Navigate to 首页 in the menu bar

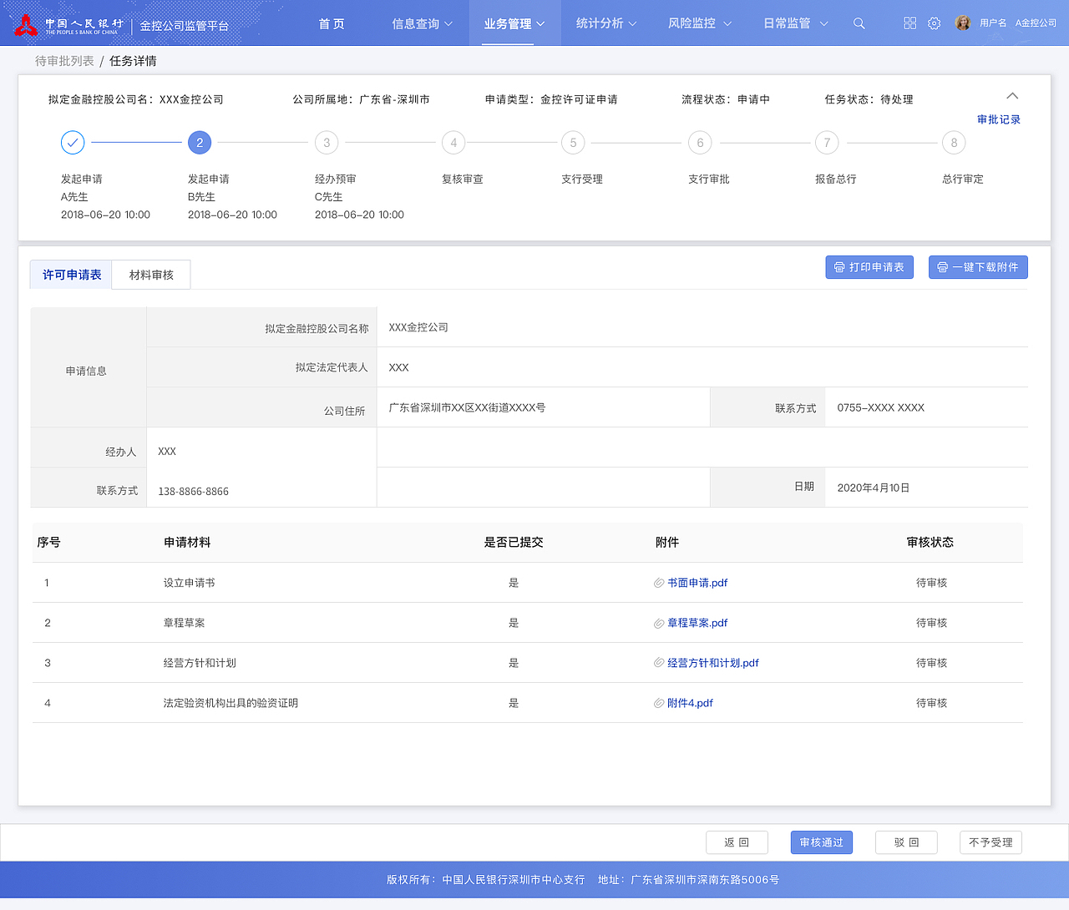coord(331,23)
